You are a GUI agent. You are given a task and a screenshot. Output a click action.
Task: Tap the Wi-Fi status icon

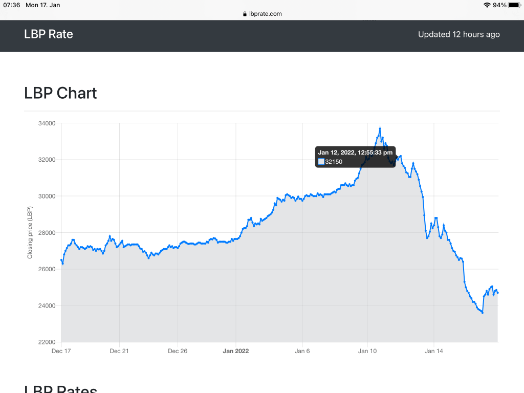coord(487,5)
